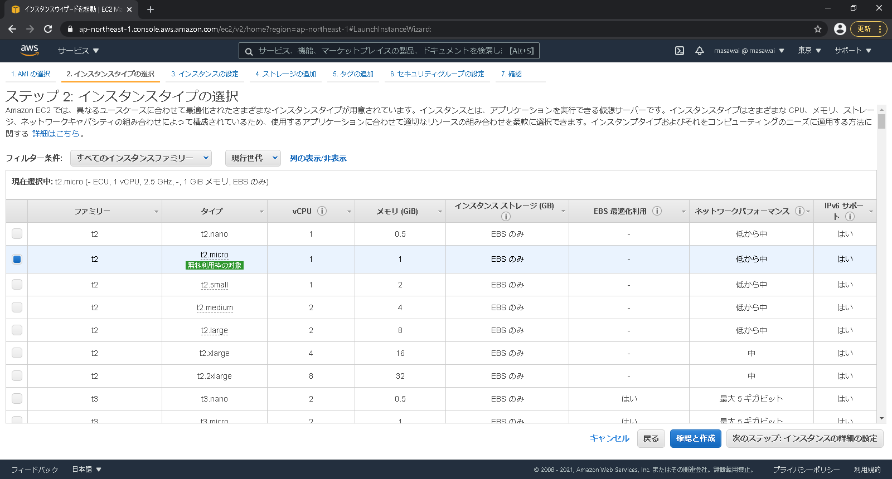
Task: View site info lock icon
Action: tap(70, 29)
